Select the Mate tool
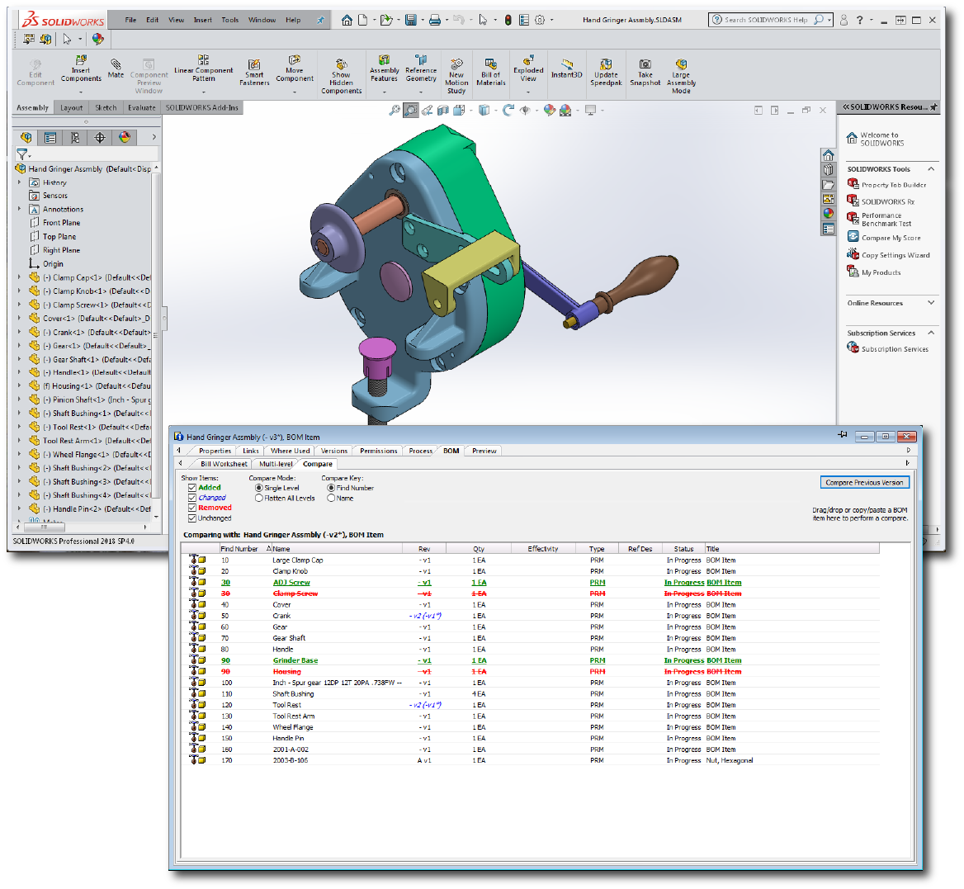The height and width of the screenshot is (889, 964). (x=116, y=69)
